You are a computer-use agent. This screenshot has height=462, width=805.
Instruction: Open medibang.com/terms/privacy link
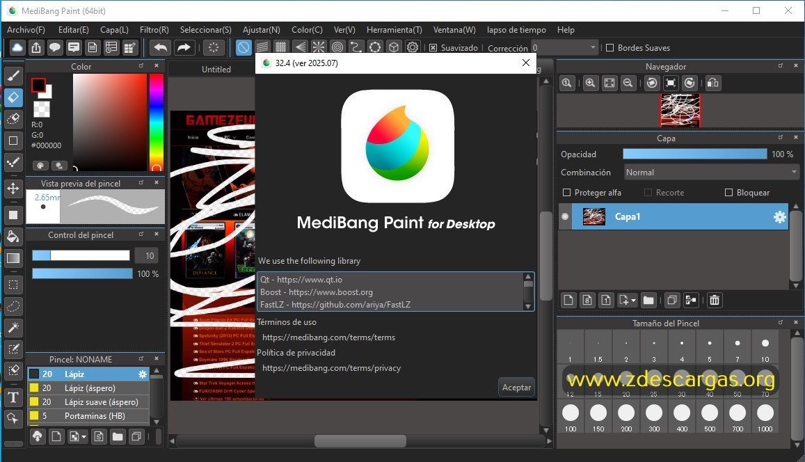pyautogui.click(x=332, y=368)
